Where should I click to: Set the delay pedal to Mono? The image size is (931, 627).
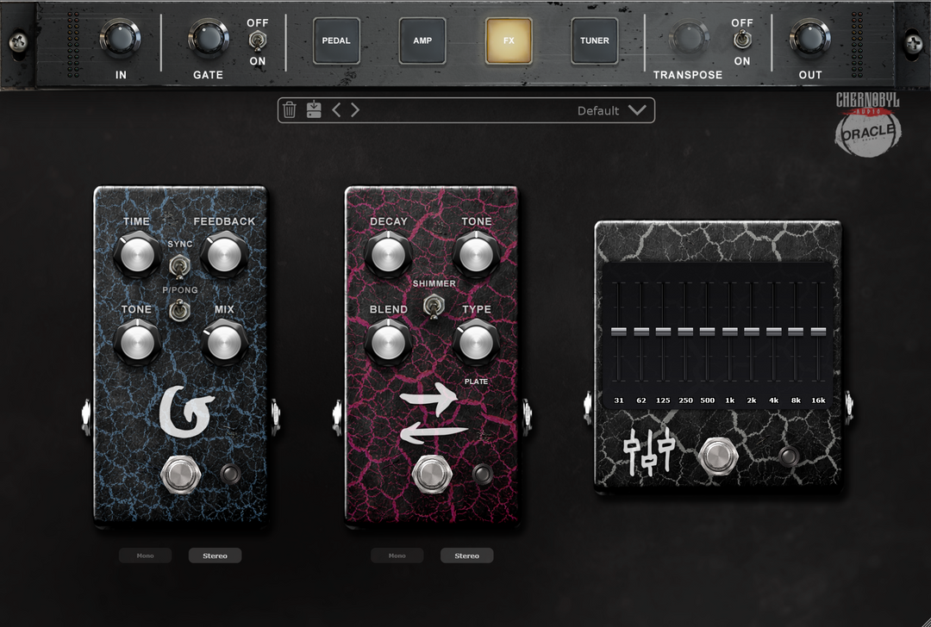[145, 556]
